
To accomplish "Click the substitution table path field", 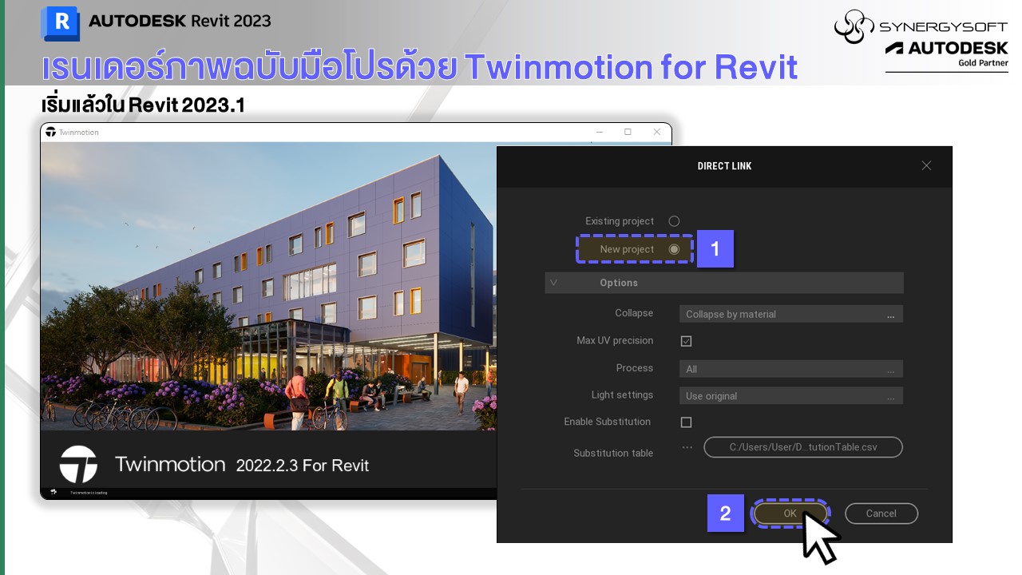I will 802,447.
